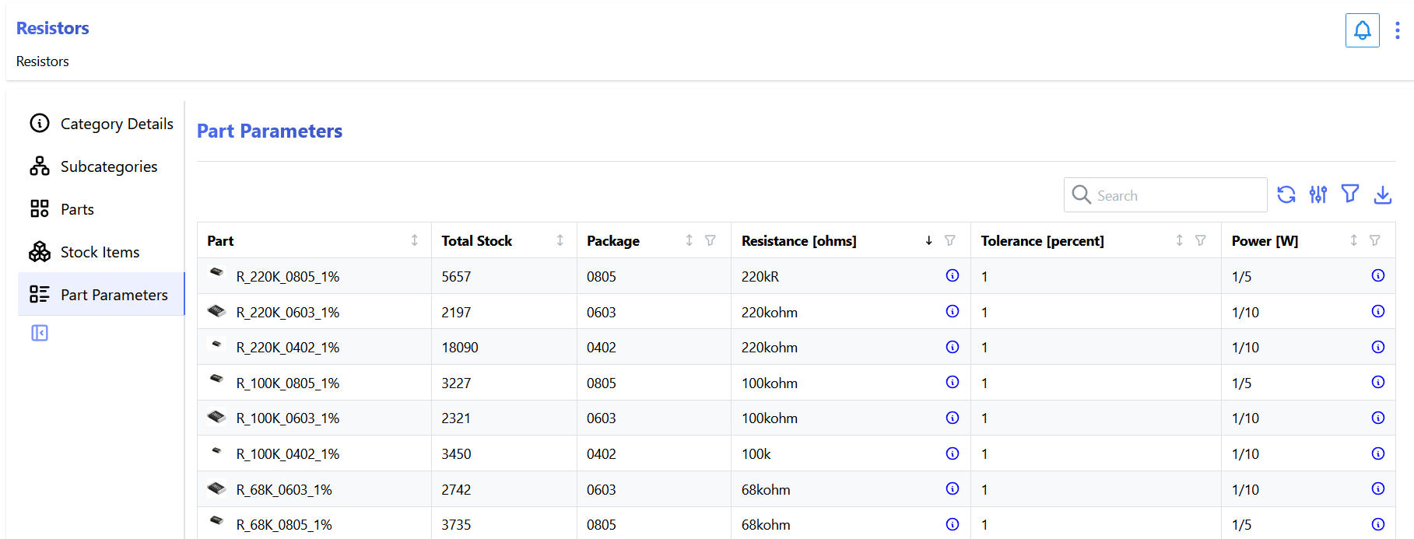Open the column selection settings icon
The width and height of the screenshot is (1414, 539).
pyautogui.click(x=1318, y=194)
